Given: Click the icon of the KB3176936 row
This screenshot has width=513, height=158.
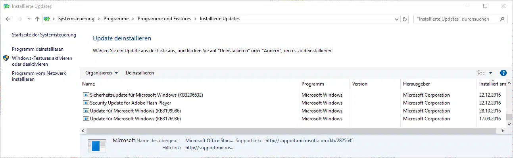Looking at the screenshot, I should pyautogui.click(x=86, y=119).
